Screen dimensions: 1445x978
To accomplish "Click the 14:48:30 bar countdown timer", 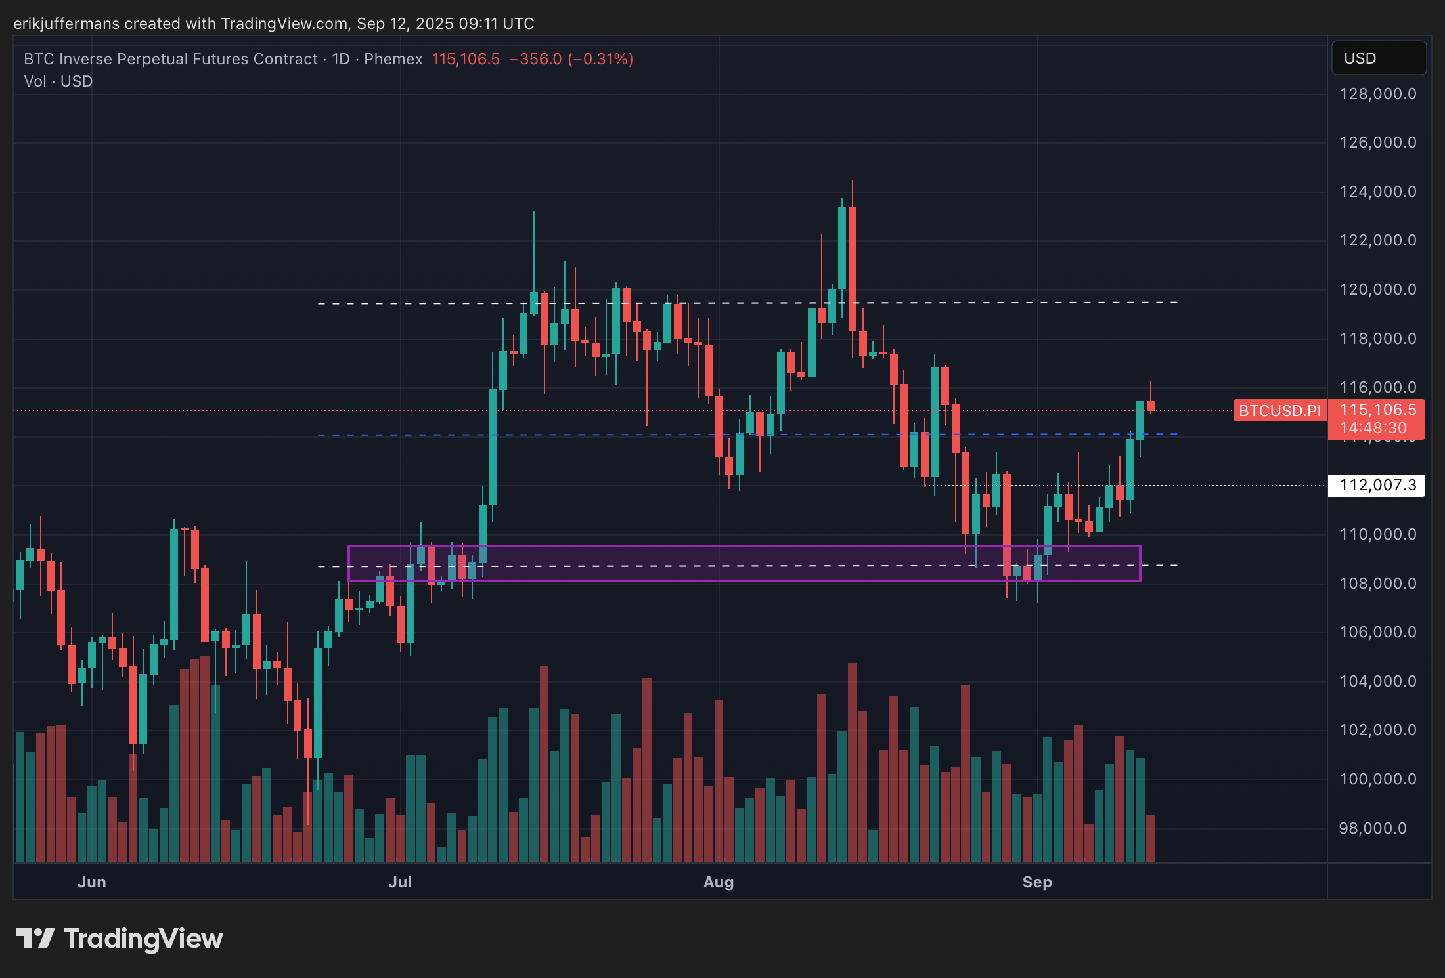I will [x=1373, y=429].
